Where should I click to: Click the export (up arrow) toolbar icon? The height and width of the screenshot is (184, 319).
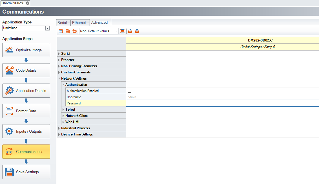pyautogui.click(x=137, y=31)
